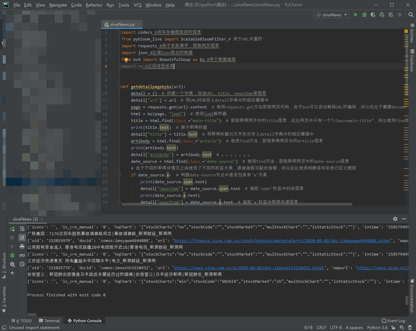The width and height of the screenshot is (416, 331).
Task: Click the clock history icon in Run panel
Action: (x=22, y=264)
